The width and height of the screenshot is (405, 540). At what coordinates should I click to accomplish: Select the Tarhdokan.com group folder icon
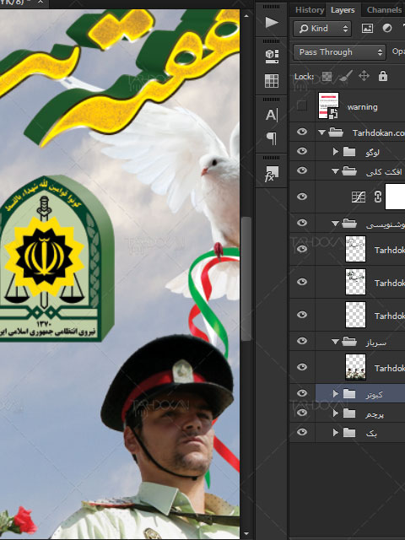(336, 132)
